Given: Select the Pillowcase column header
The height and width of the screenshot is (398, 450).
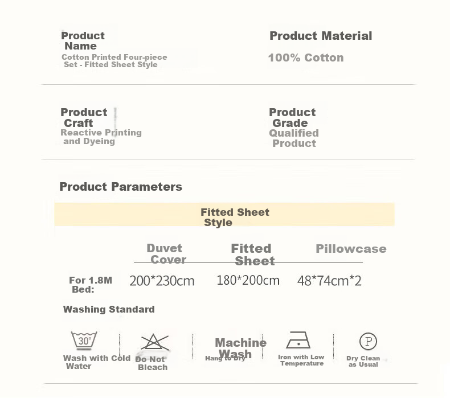Looking at the screenshot, I should point(351,249).
